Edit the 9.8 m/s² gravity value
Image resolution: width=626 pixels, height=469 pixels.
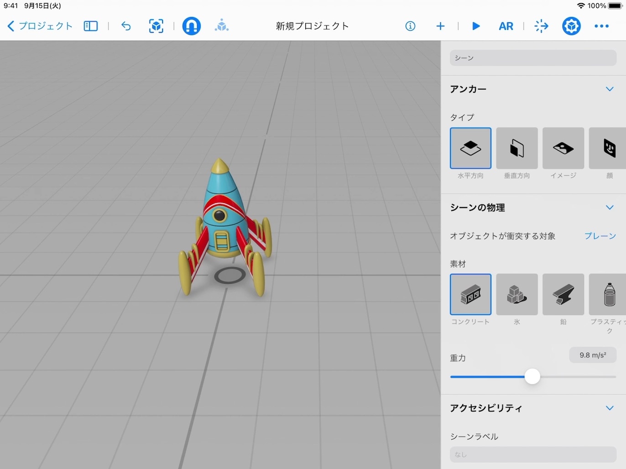[x=593, y=355]
